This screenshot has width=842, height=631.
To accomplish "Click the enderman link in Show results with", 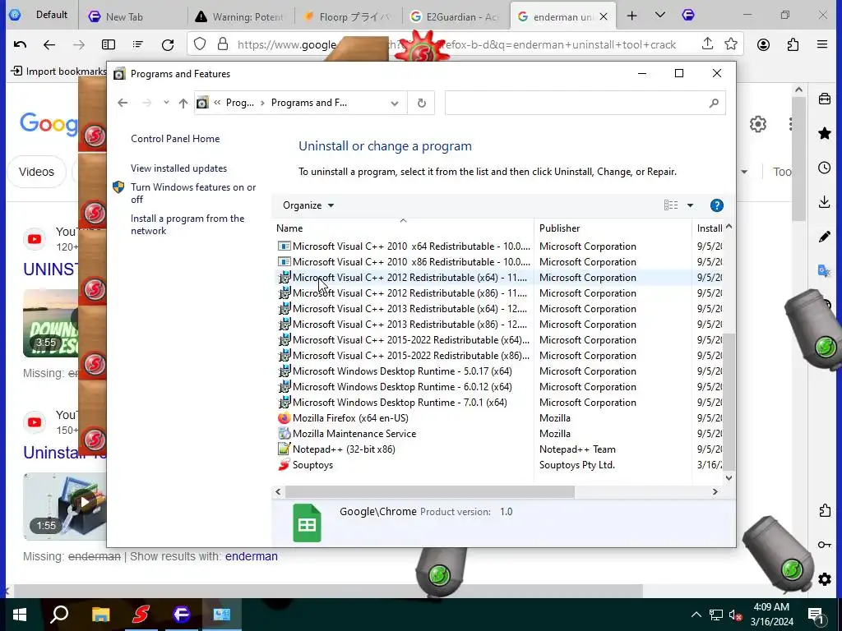I will click(x=252, y=556).
